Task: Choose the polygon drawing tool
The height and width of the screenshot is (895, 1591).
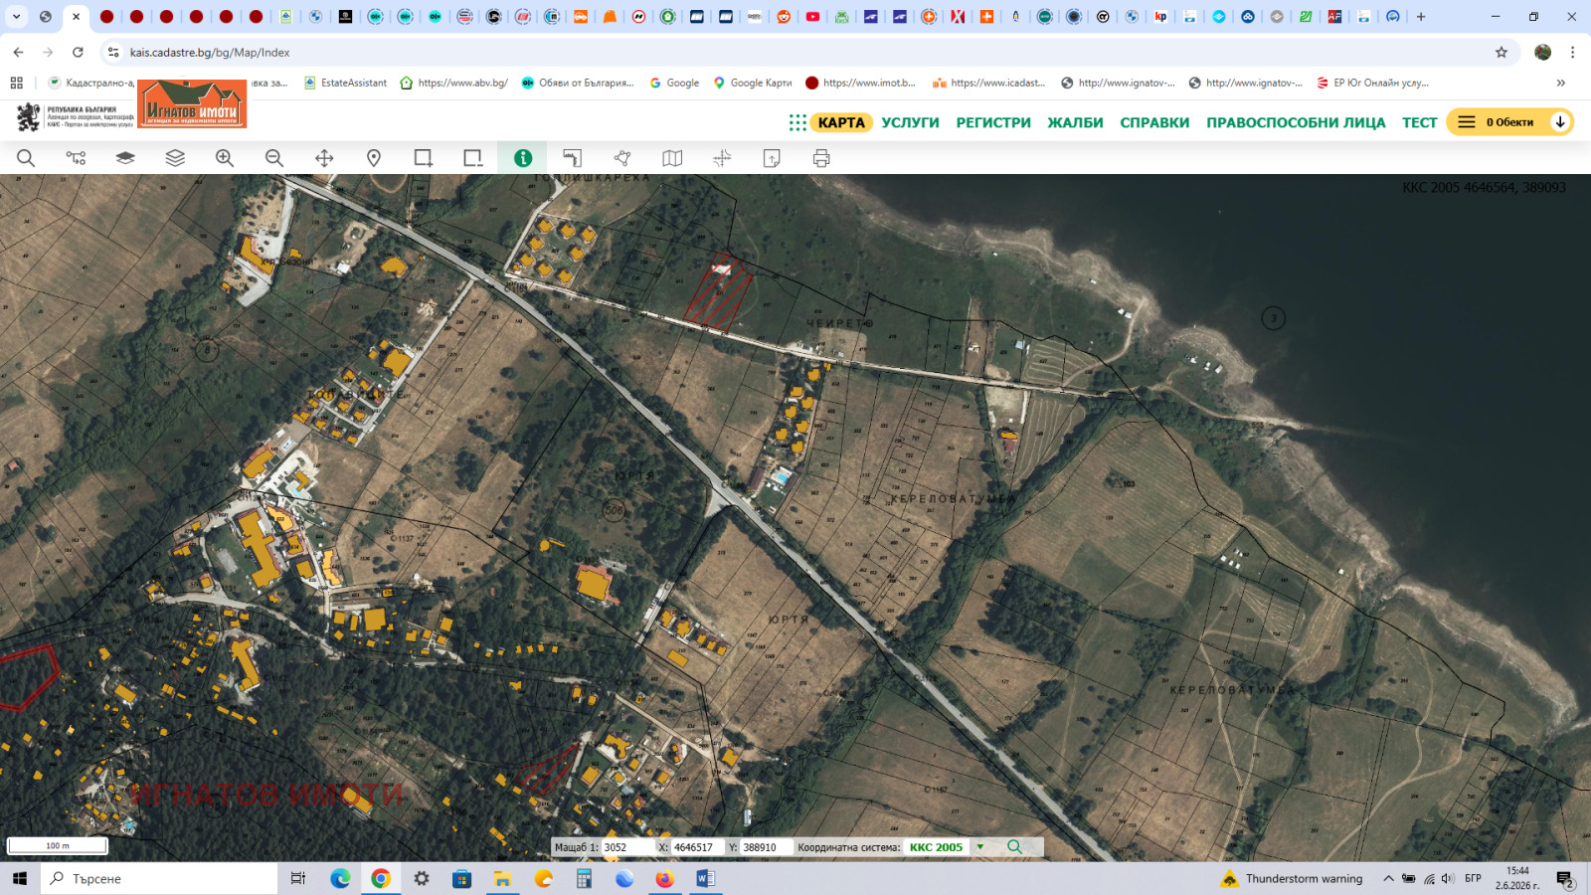Action: coord(622,158)
